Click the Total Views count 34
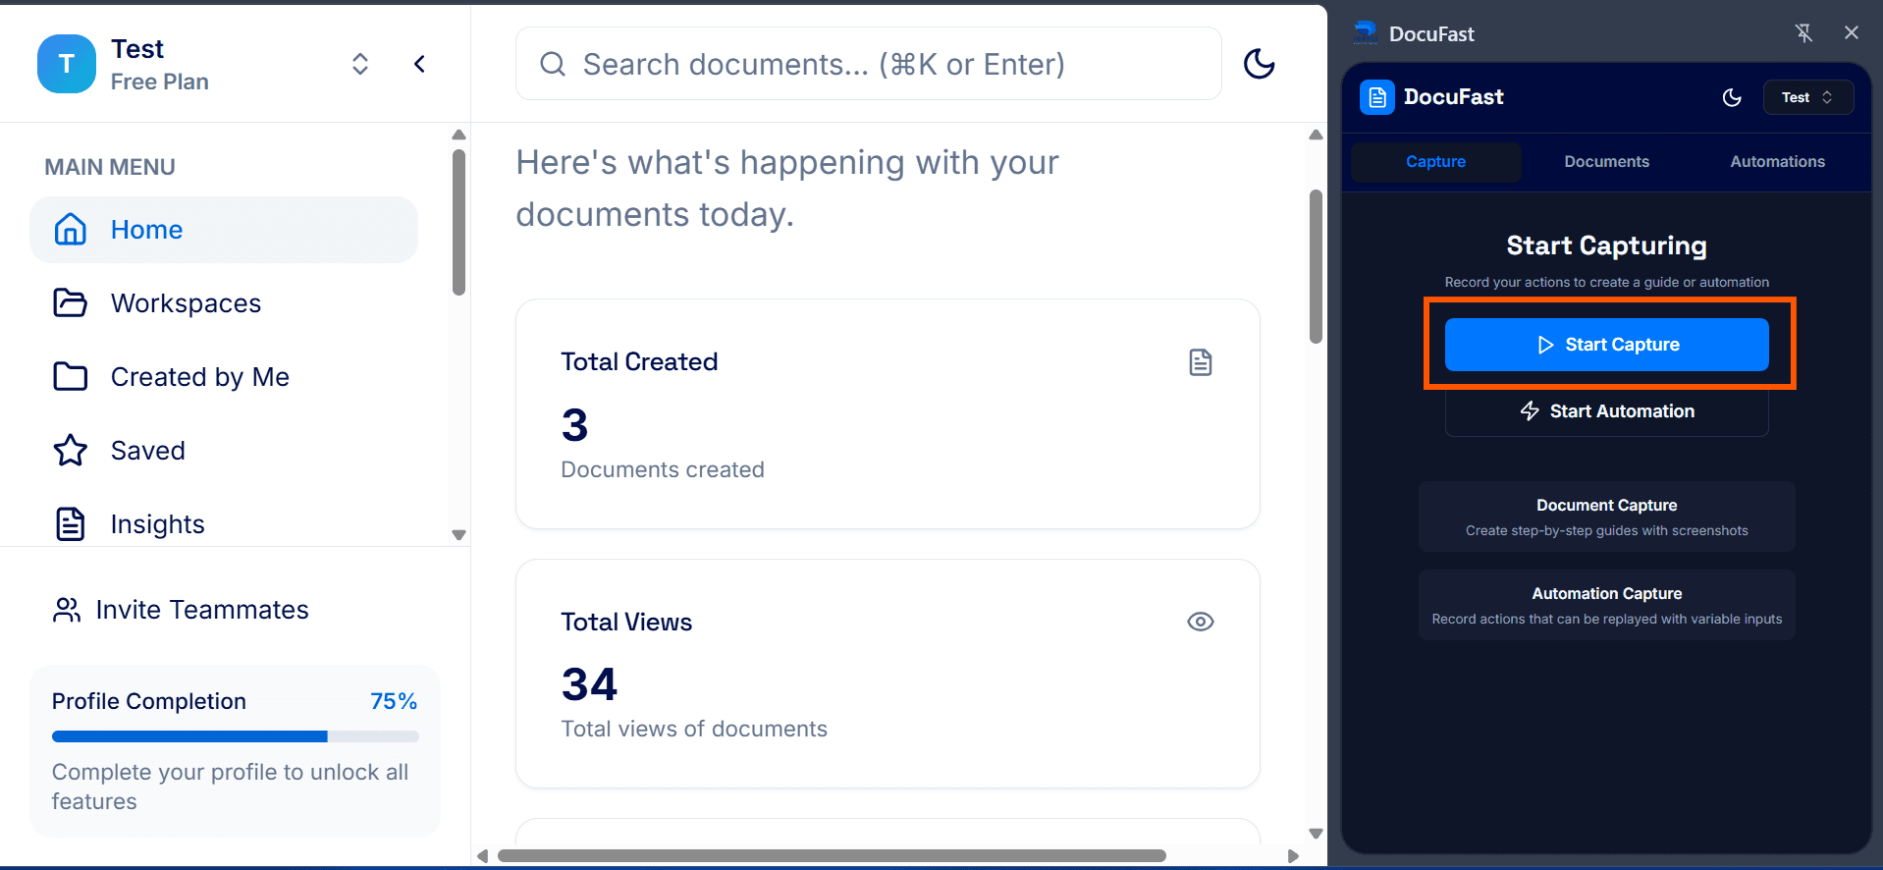The image size is (1883, 870). coord(589,684)
